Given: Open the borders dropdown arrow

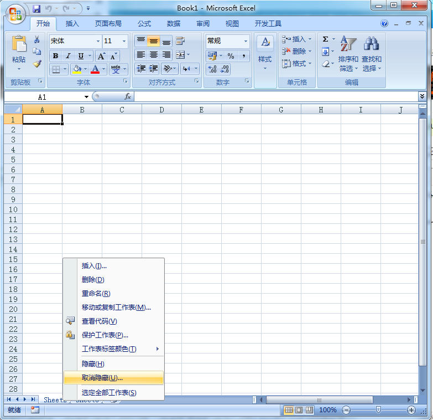Looking at the screenshot, I should coord(65,69).
